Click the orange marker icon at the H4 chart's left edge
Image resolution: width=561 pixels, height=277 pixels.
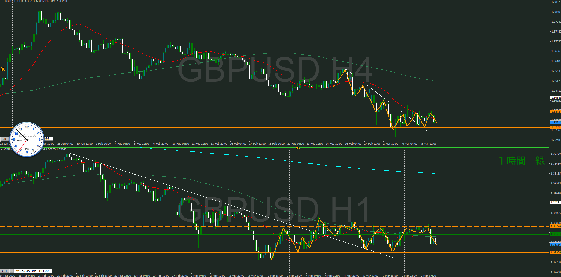pyautogui.click(x=3, y=69)
